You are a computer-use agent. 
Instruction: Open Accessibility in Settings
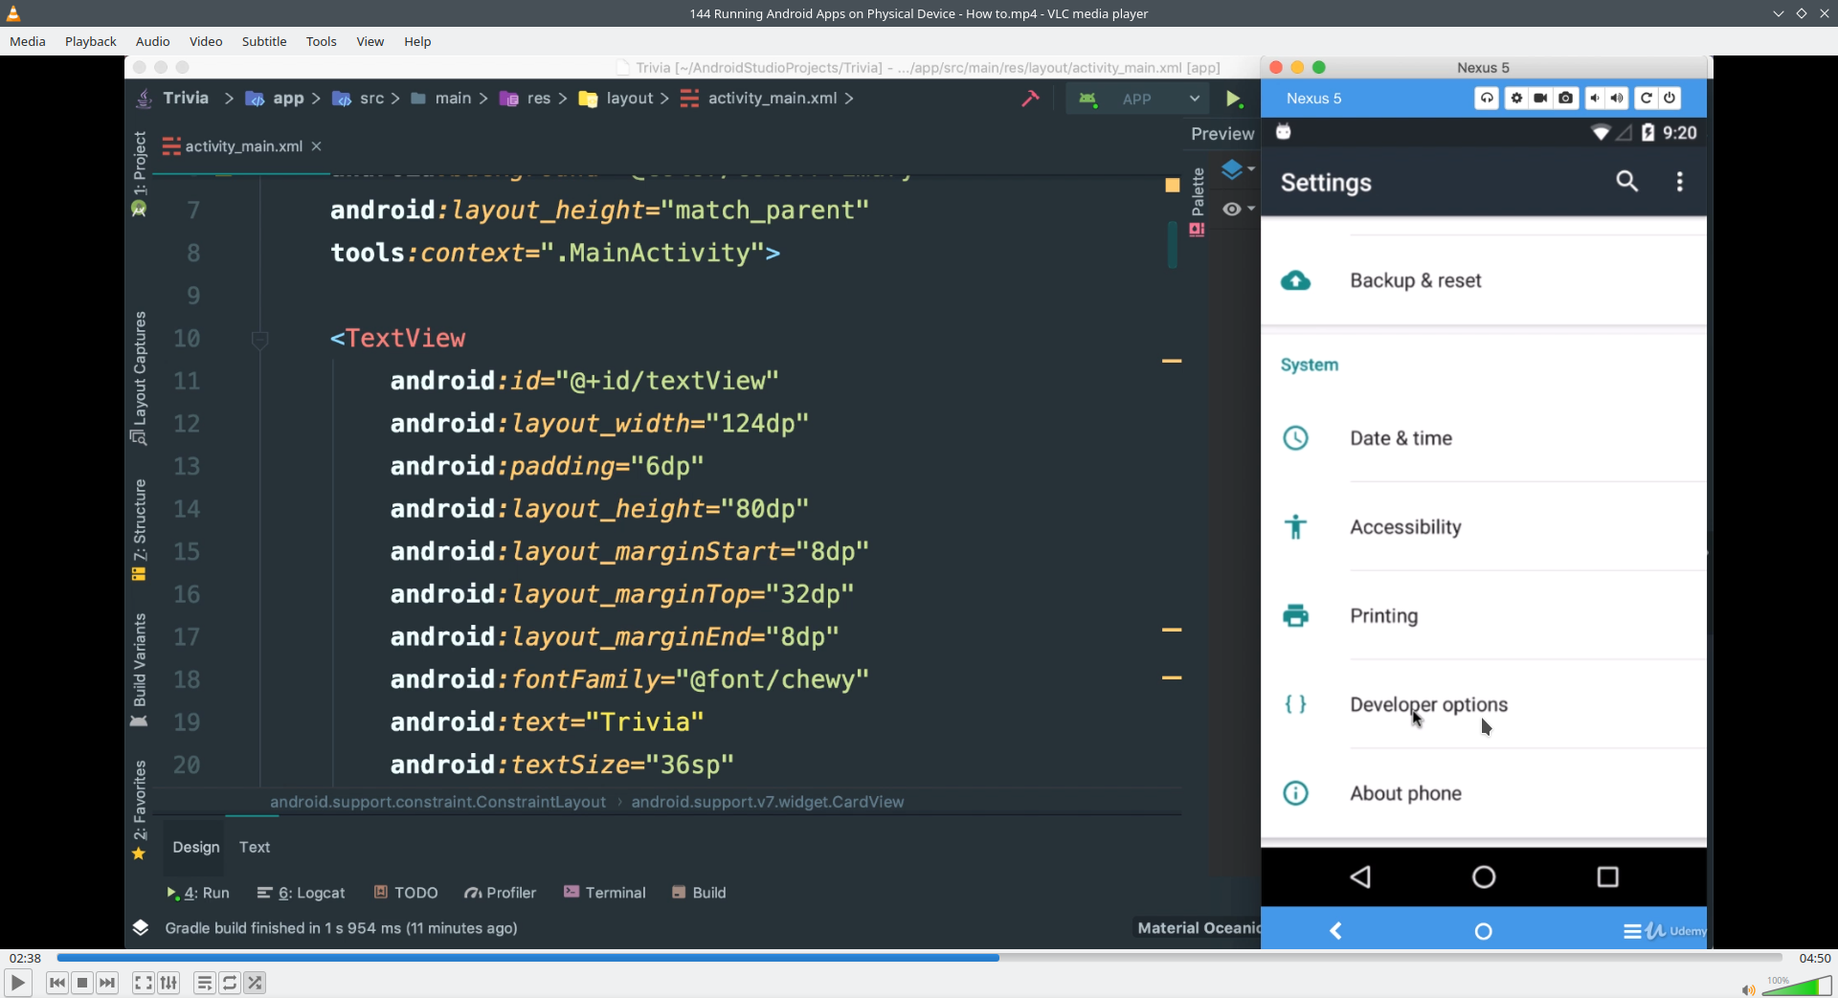click(x=1484, y=527)
